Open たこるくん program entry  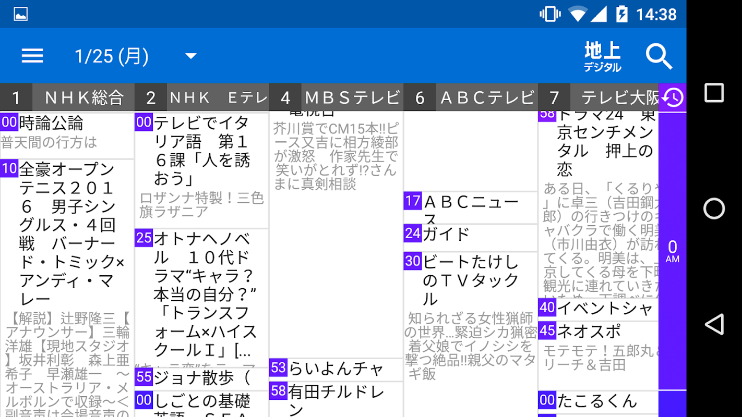point(598,401)
